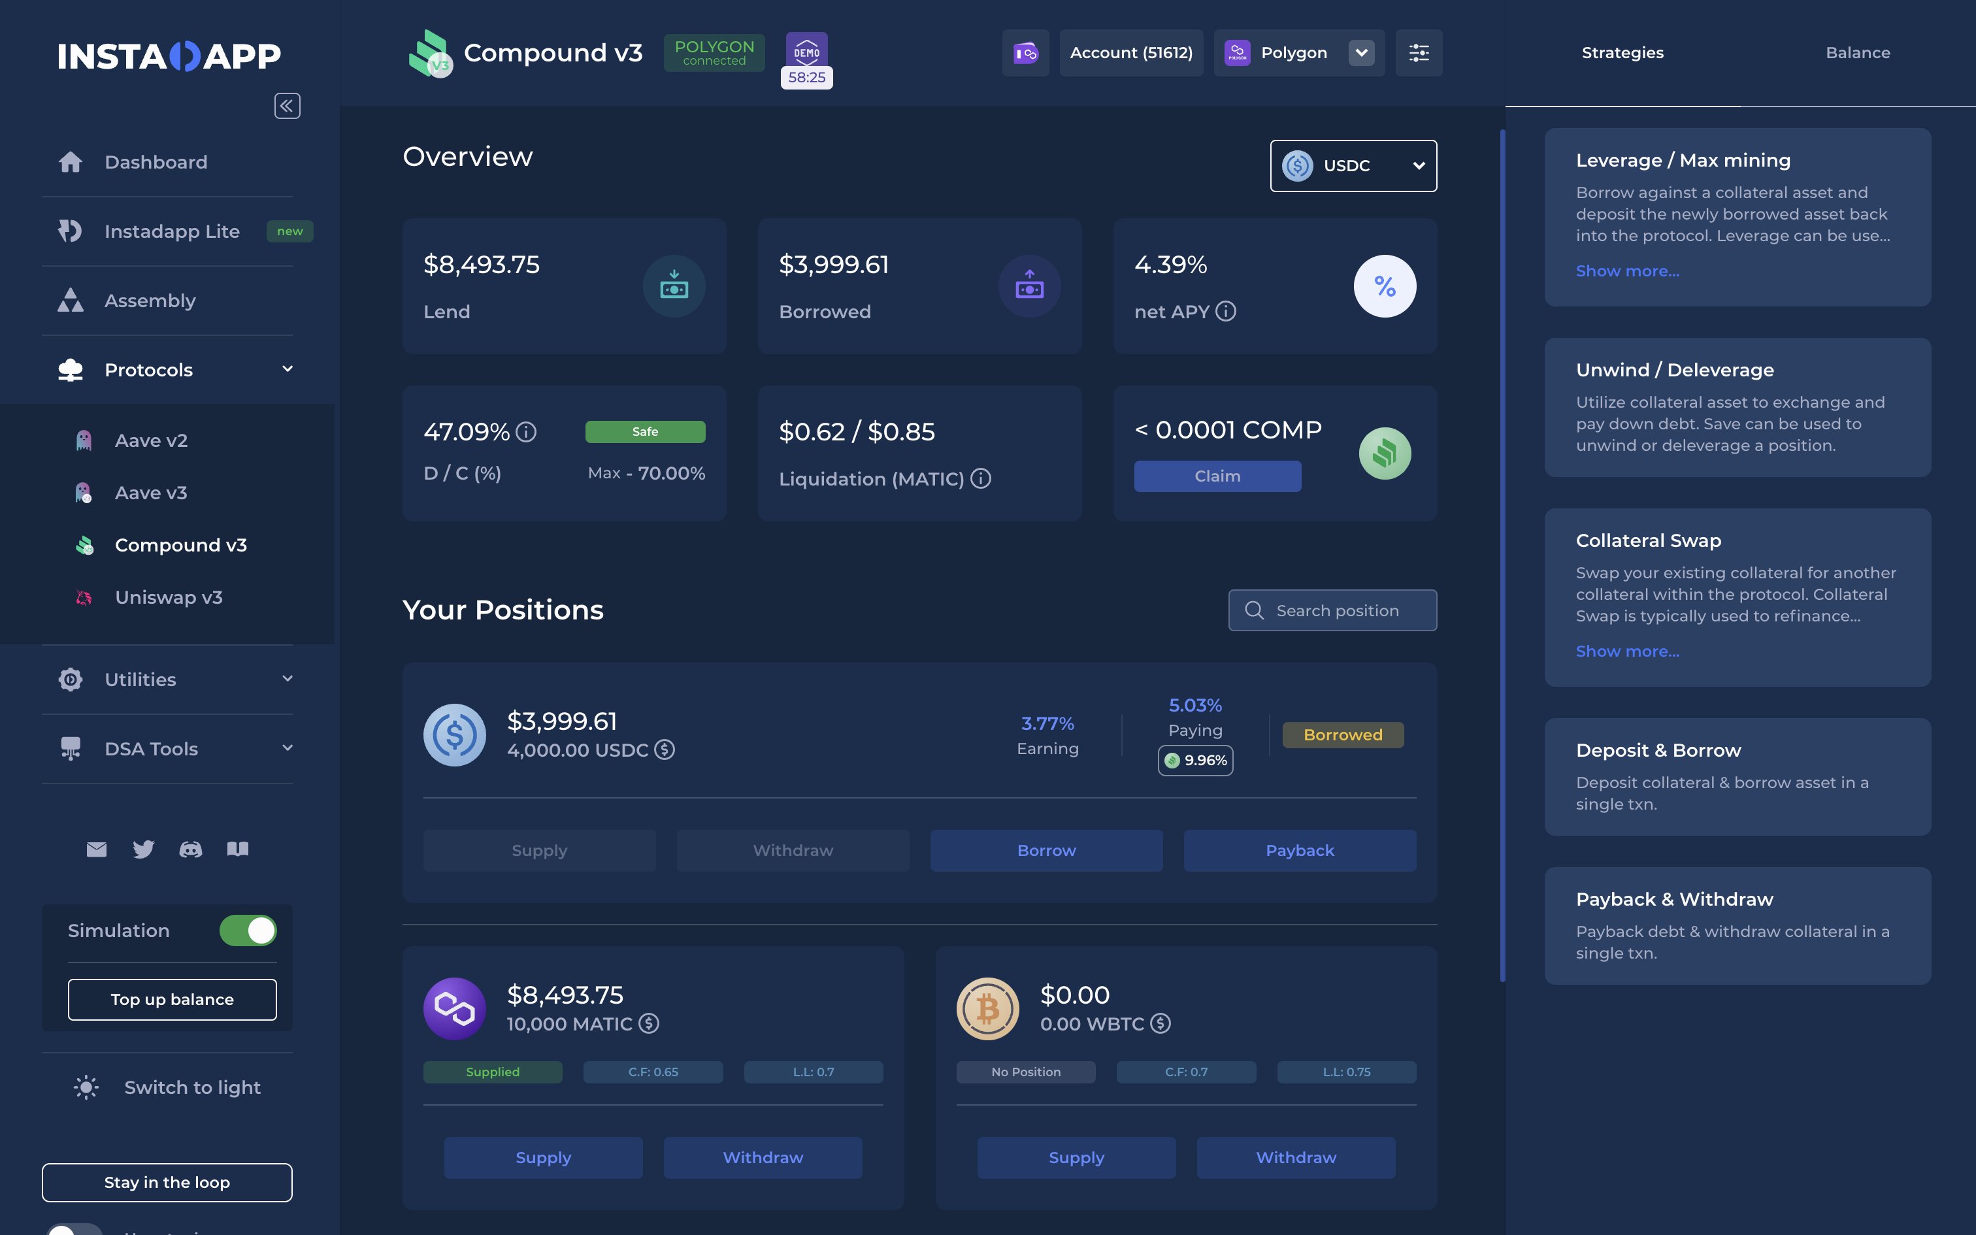
Task: Turn off the Simulation toggle
Action: coord(248,930)
